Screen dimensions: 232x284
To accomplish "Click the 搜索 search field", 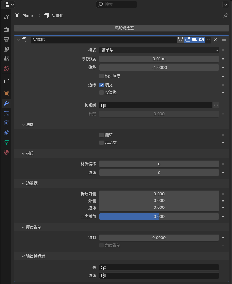I will point(117,5).
